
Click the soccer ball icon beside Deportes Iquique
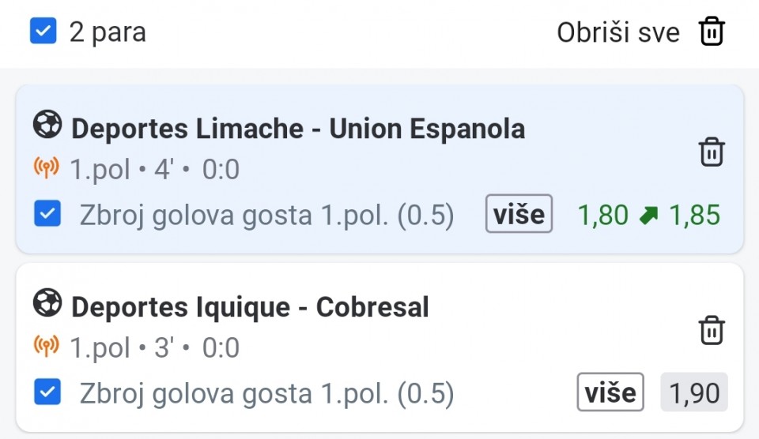tap(47, 303)
